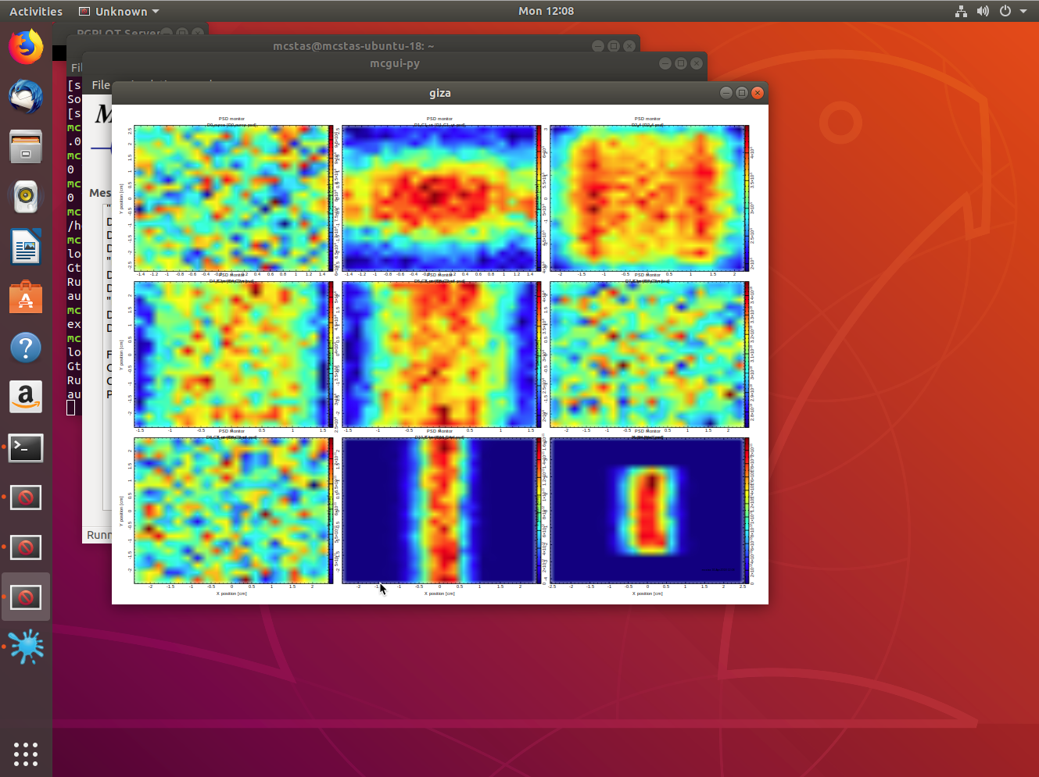
Task: Open the File menu in mcgui-py
Action: (101, 85)
